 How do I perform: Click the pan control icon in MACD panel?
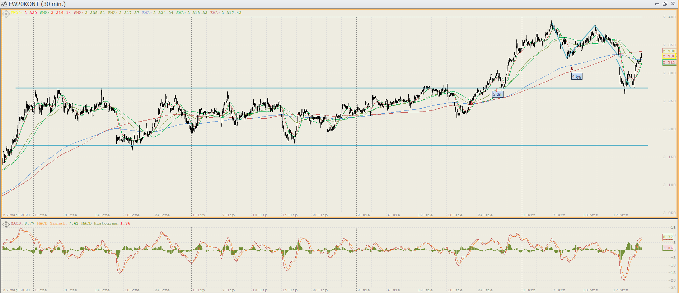pos(6,225)
